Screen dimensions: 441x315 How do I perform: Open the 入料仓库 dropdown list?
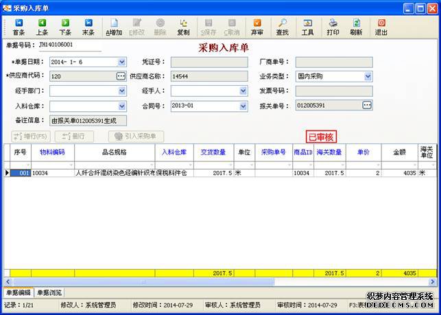tap(122, 106)
